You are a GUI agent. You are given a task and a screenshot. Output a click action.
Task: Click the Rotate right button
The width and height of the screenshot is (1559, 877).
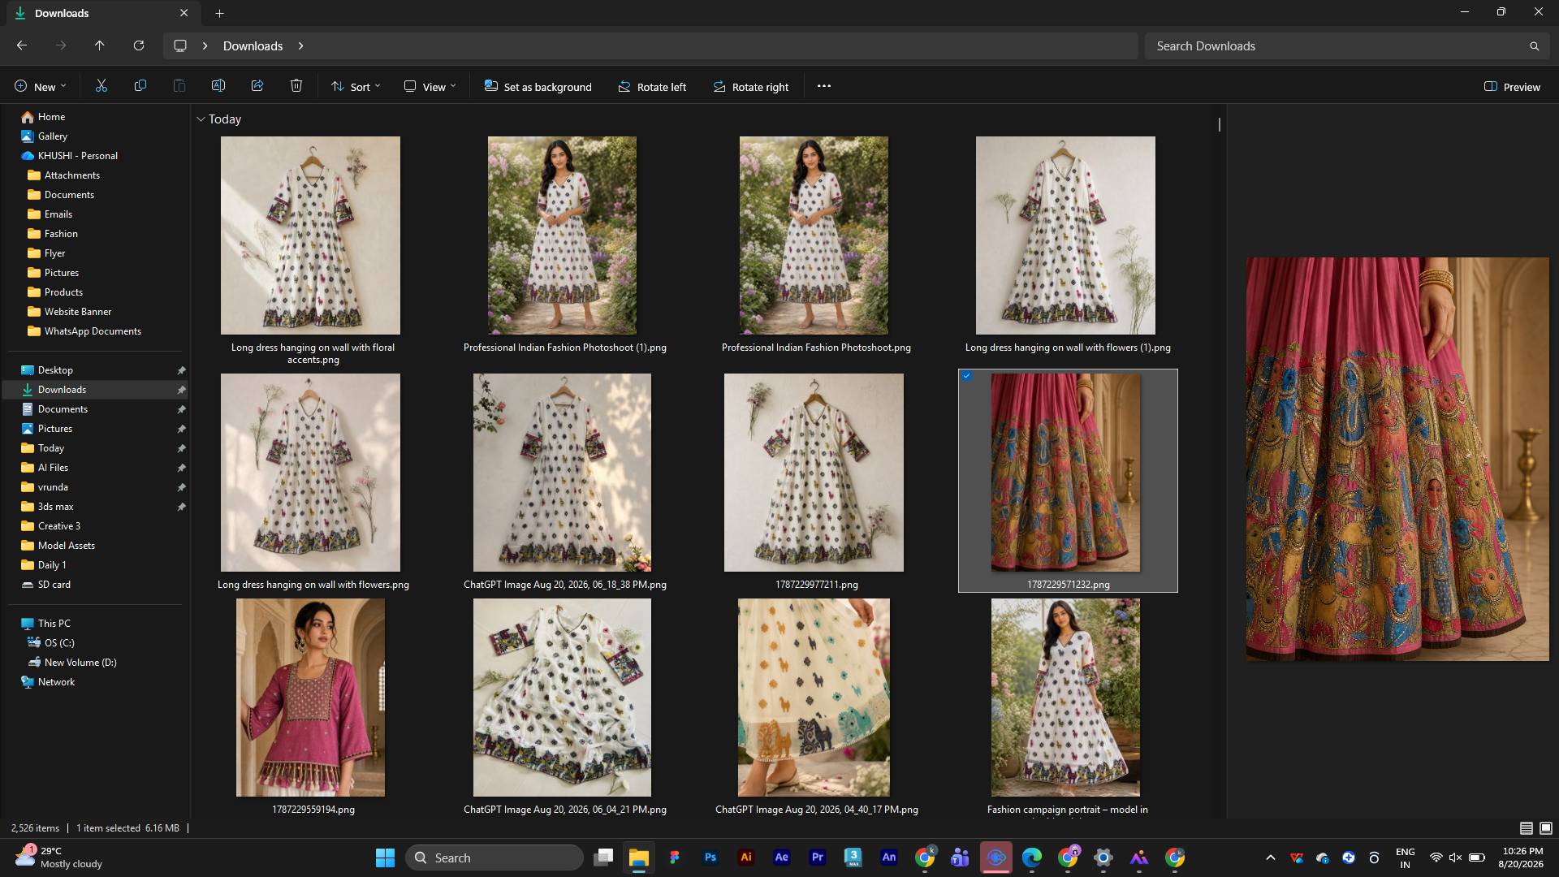[751, 87]
